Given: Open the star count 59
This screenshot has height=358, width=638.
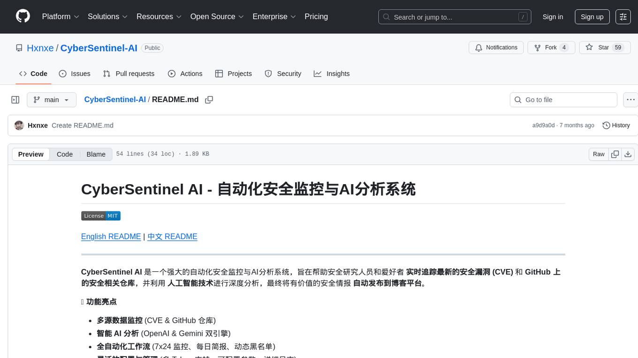Looking at the screenshot, I should coord(618,47).
